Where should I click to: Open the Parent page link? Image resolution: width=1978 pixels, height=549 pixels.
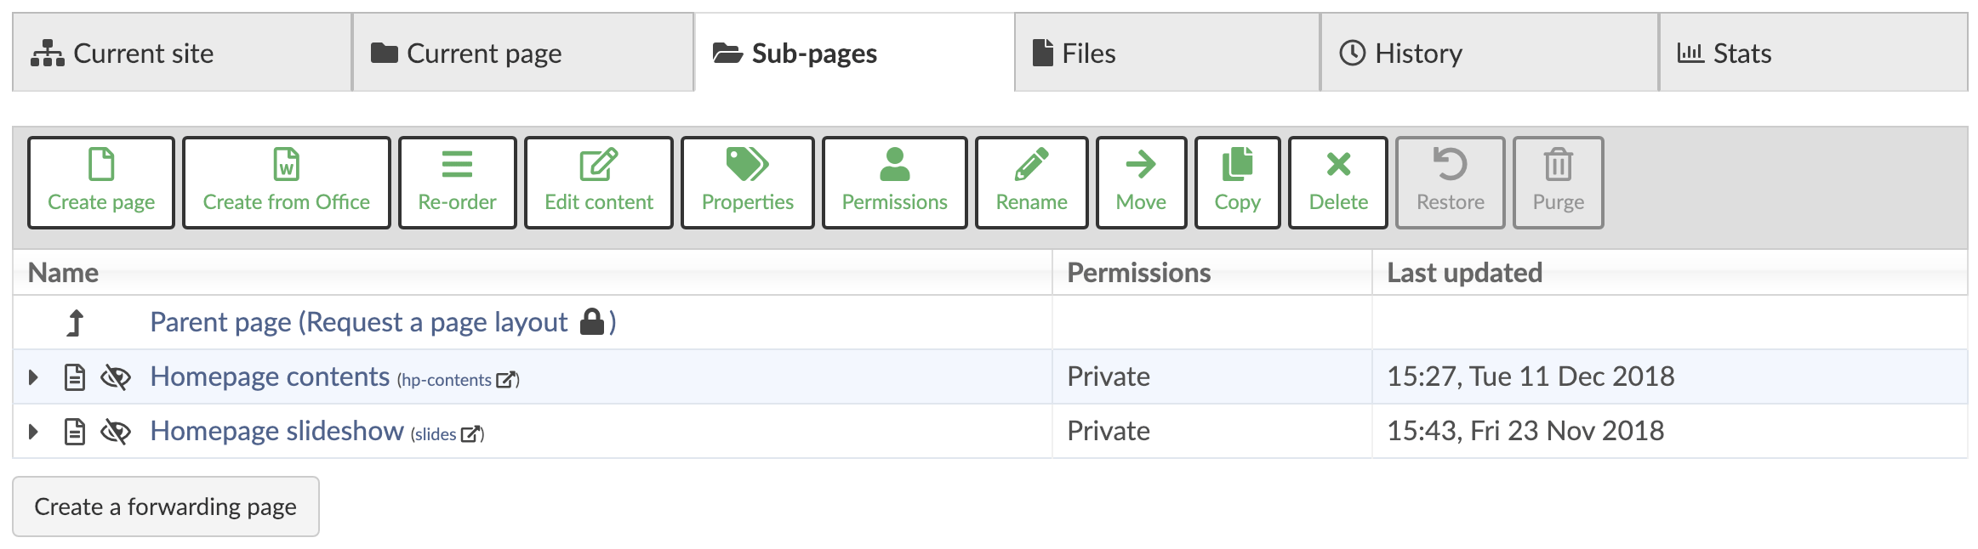[358, 322]
